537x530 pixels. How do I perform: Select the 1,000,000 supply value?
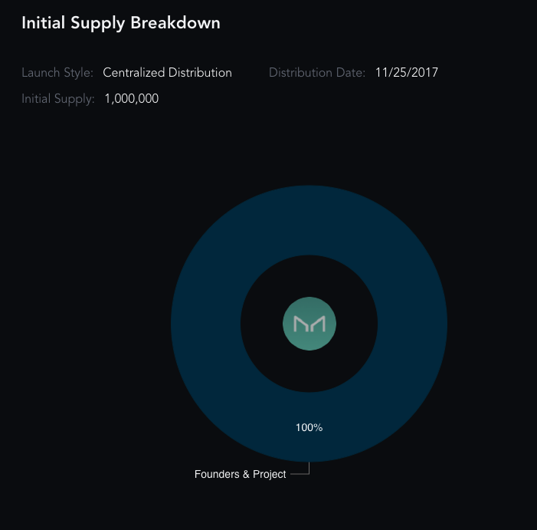tap(132, 99)
